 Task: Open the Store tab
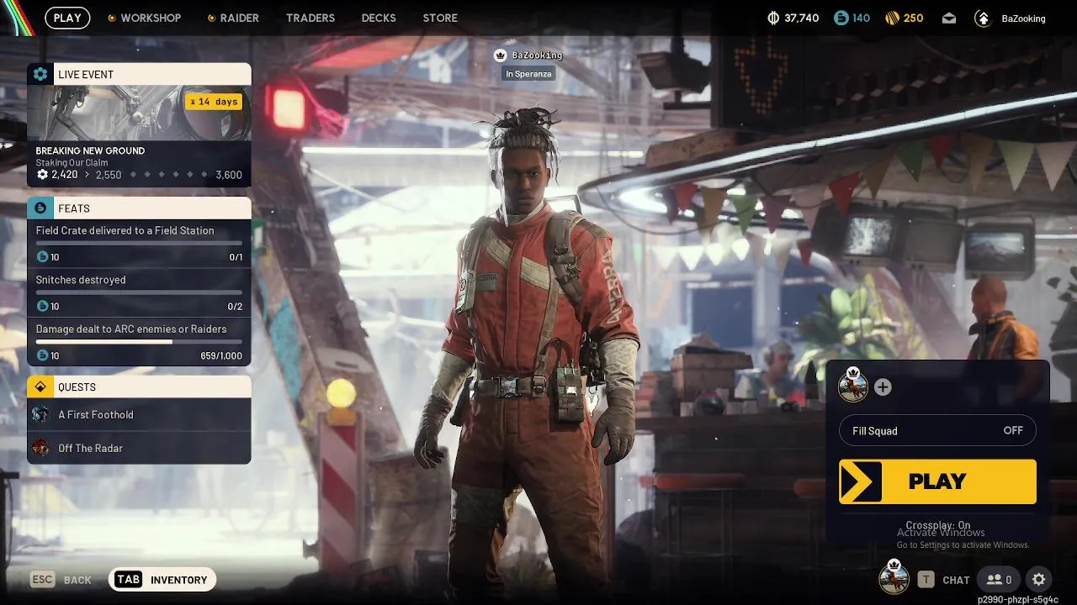coord(440,18)
